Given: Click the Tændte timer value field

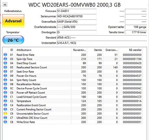Looking at the screenshot, I should point(136,32).
